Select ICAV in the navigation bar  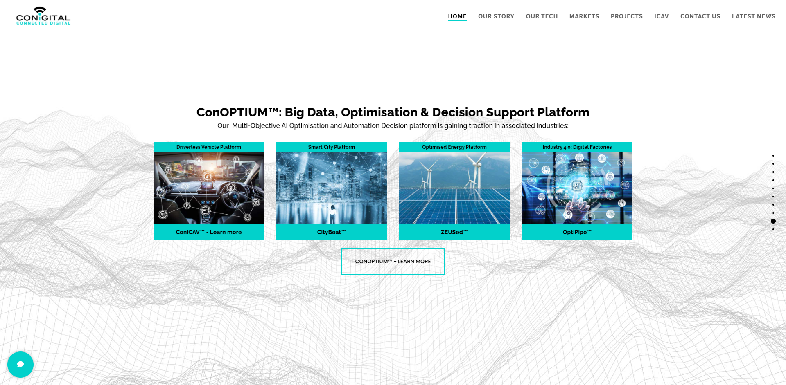coord(661,16)
